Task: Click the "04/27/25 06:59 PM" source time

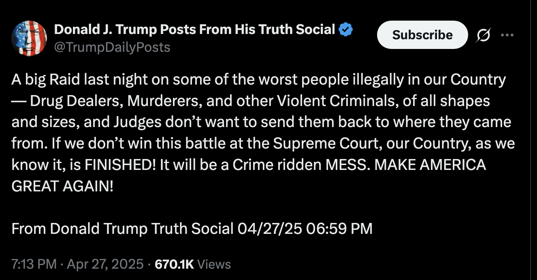Action: tap(305, 229)
